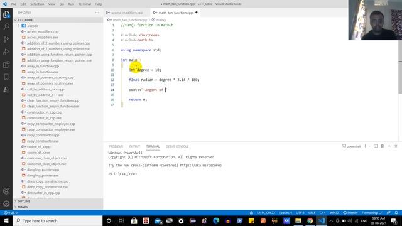Open the Edit menu
The image size is (402, 226).
(x=23, y=4)
